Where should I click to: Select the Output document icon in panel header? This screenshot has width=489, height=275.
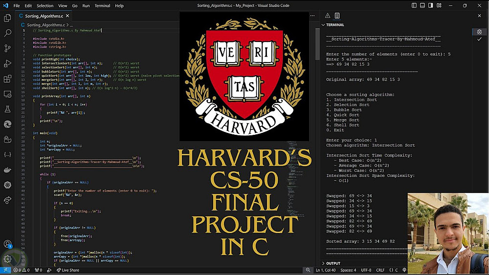point(337,16)
